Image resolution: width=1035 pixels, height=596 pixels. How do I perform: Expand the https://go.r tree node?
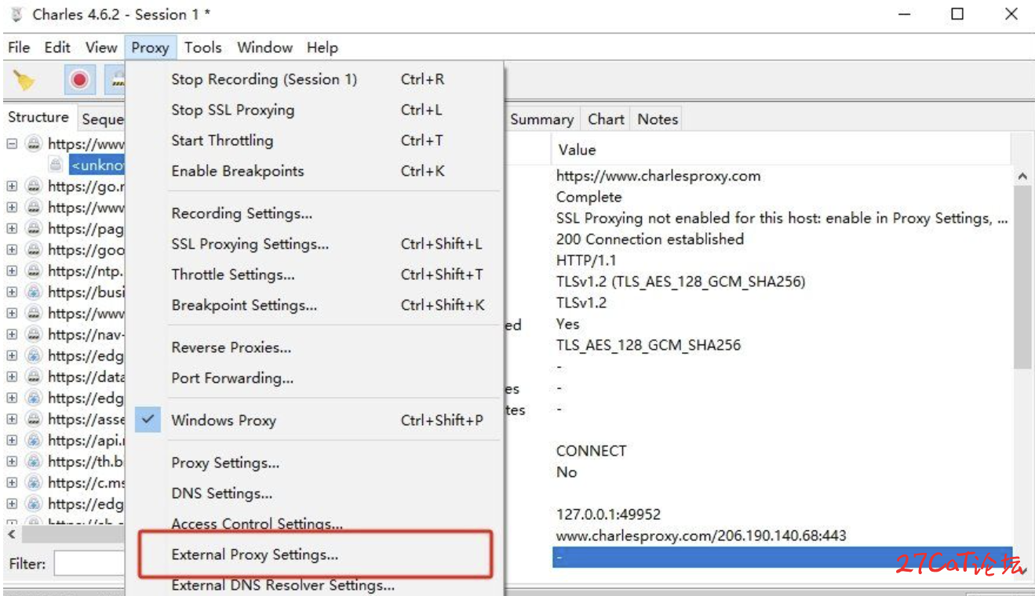(x=12, y=187)
